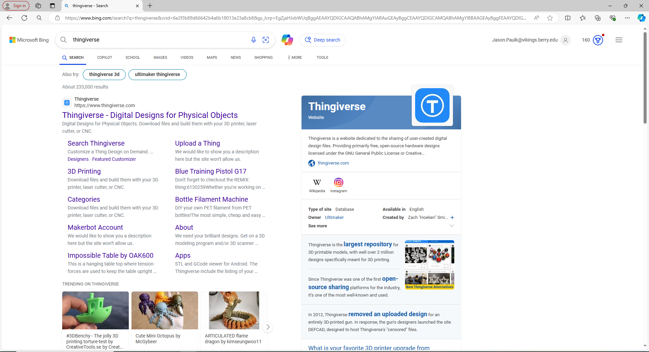Viewport: 649px width, 352px height.
Task: Switch to the COPILOT tab
Action: (x=104, y=57)
